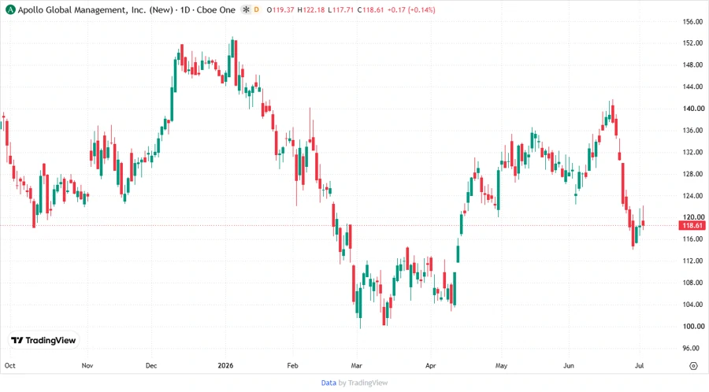
Task: Click the 148.00 price axis label
Action: click(692, 65)
